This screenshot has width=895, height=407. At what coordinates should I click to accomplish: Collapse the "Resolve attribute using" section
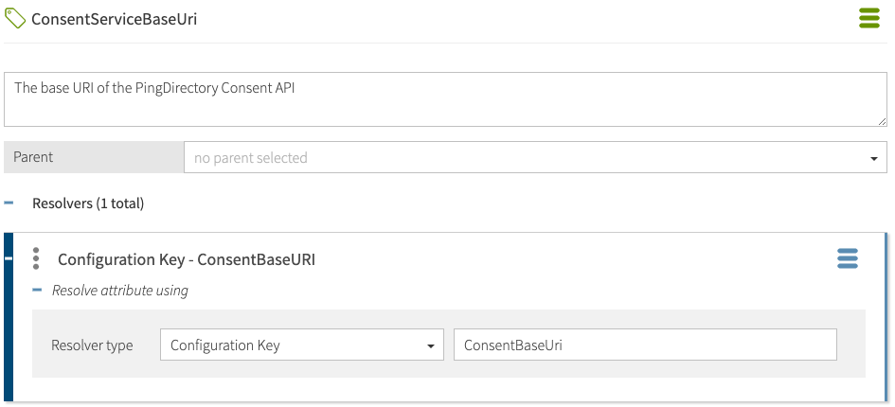tap(38, 291)
